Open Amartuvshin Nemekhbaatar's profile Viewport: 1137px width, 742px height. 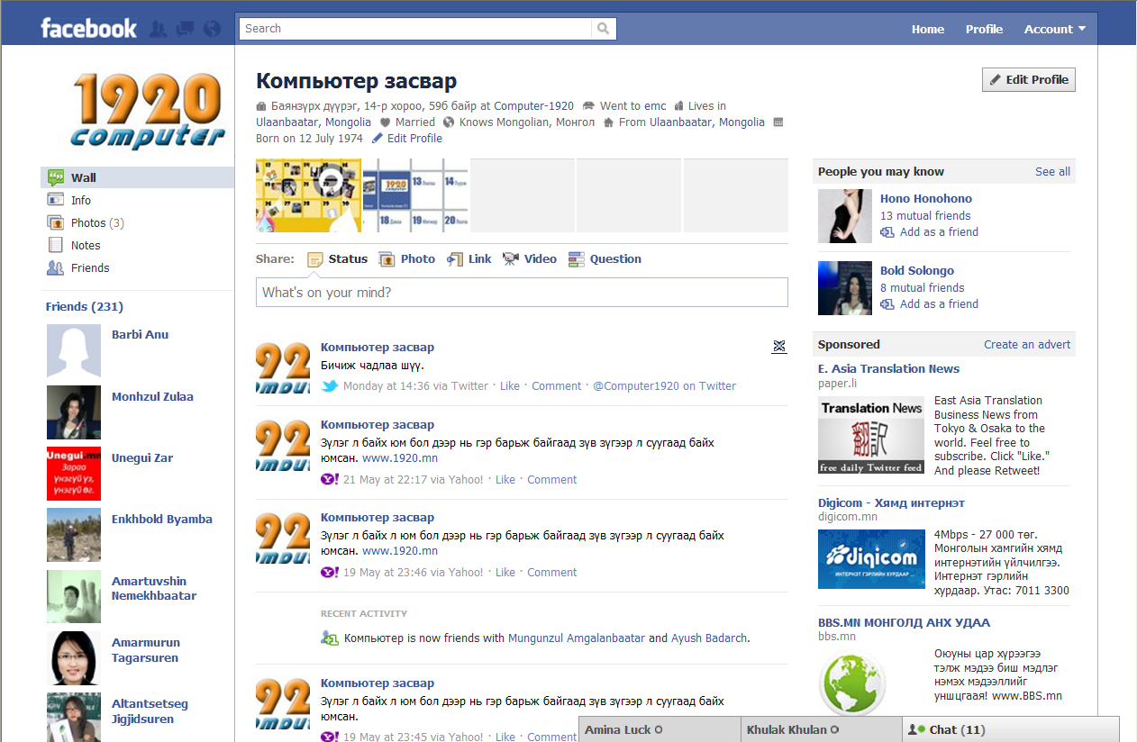(x=153, y=589)
